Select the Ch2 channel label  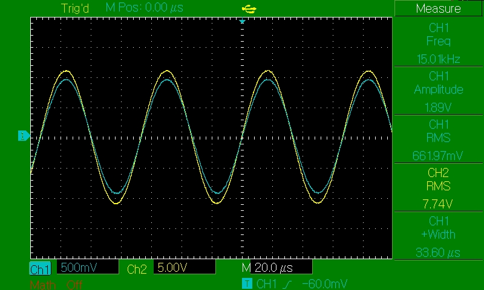pyautogui.click(x=137, y=269)
